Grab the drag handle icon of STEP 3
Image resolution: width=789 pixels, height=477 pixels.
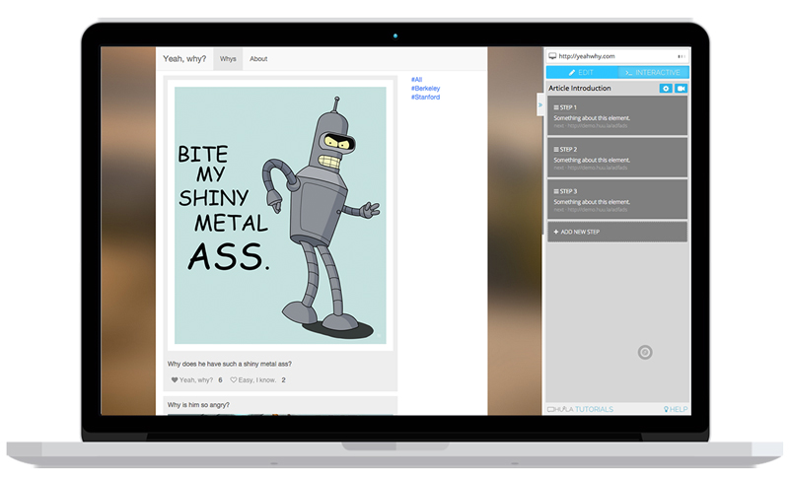click(x=556, y=191)
